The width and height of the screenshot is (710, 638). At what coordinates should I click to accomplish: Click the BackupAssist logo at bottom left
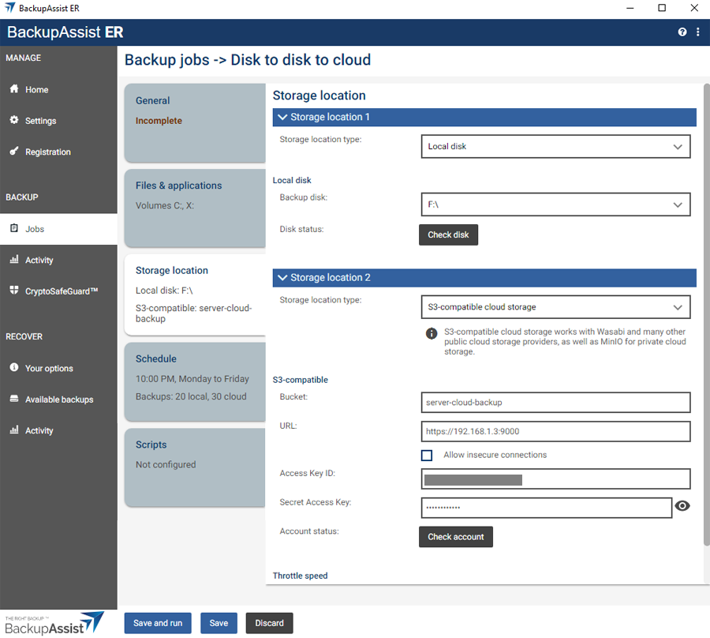(x=54, y=624)
